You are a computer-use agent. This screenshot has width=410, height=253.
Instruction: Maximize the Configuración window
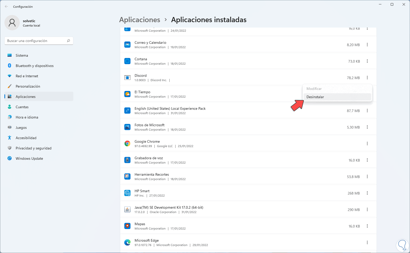(392, 4)
